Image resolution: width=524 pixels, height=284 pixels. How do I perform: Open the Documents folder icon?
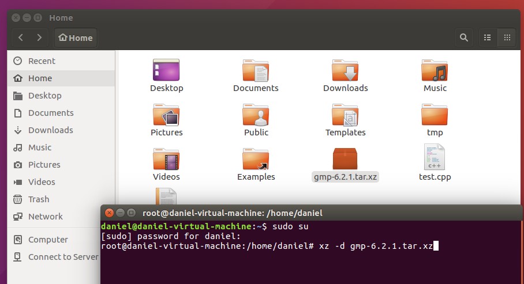pos(256,71)
